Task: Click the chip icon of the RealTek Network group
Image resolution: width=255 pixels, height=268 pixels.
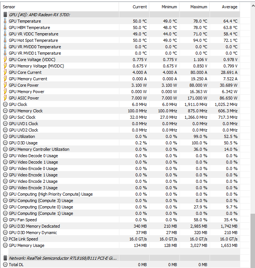Action: [x=5, y=258]
